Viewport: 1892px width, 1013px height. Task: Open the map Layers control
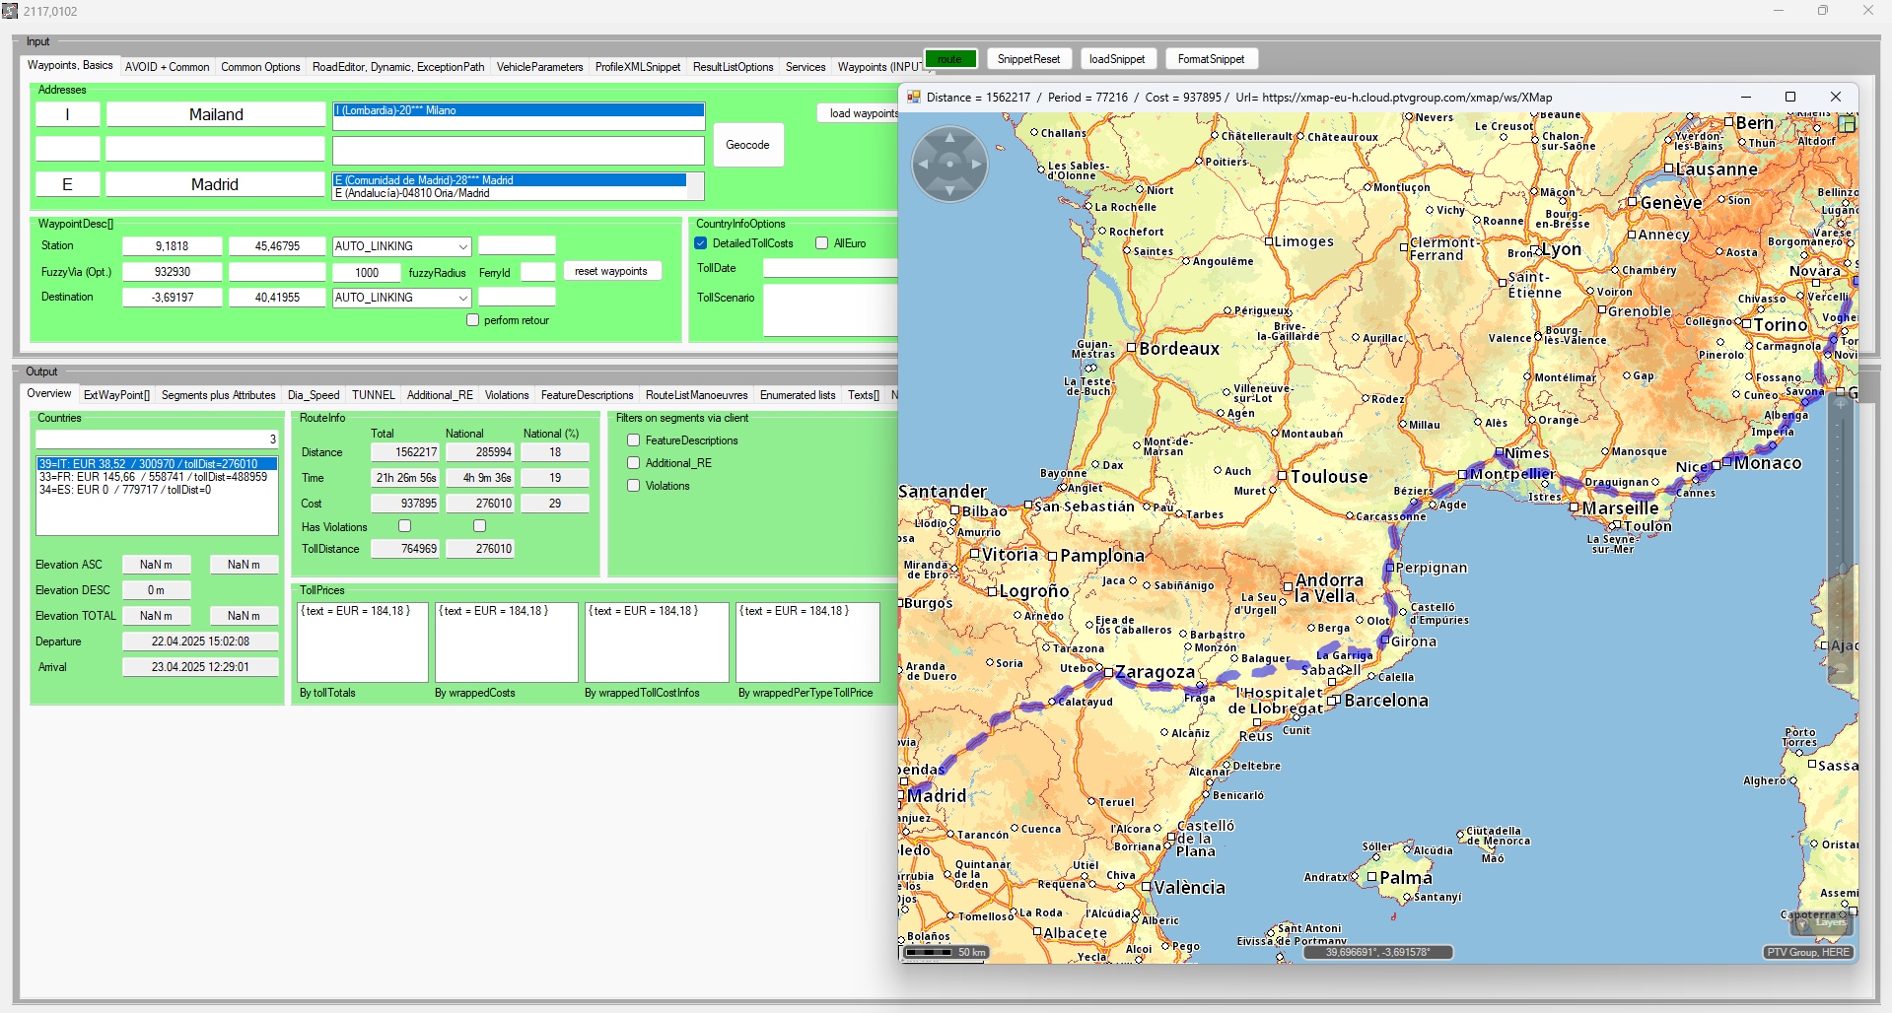click(1822, 923)
